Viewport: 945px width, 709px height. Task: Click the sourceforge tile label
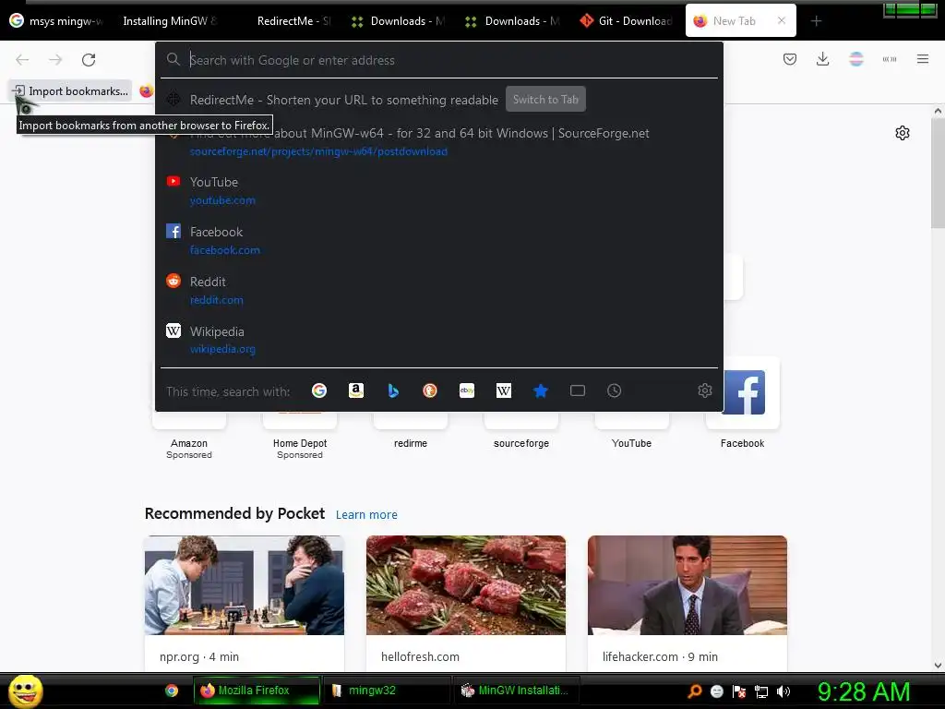521,443
